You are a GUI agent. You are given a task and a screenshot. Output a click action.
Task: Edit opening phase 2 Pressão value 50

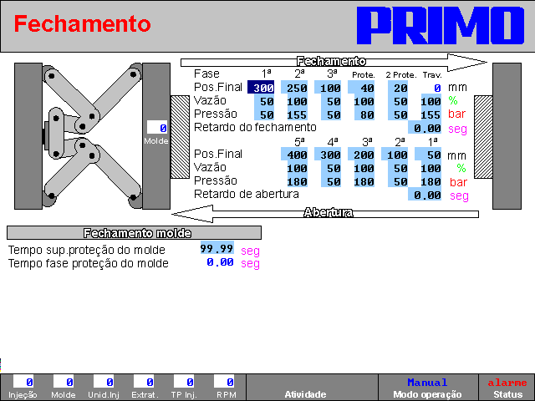pyautogui.click(x=398, y=180)
